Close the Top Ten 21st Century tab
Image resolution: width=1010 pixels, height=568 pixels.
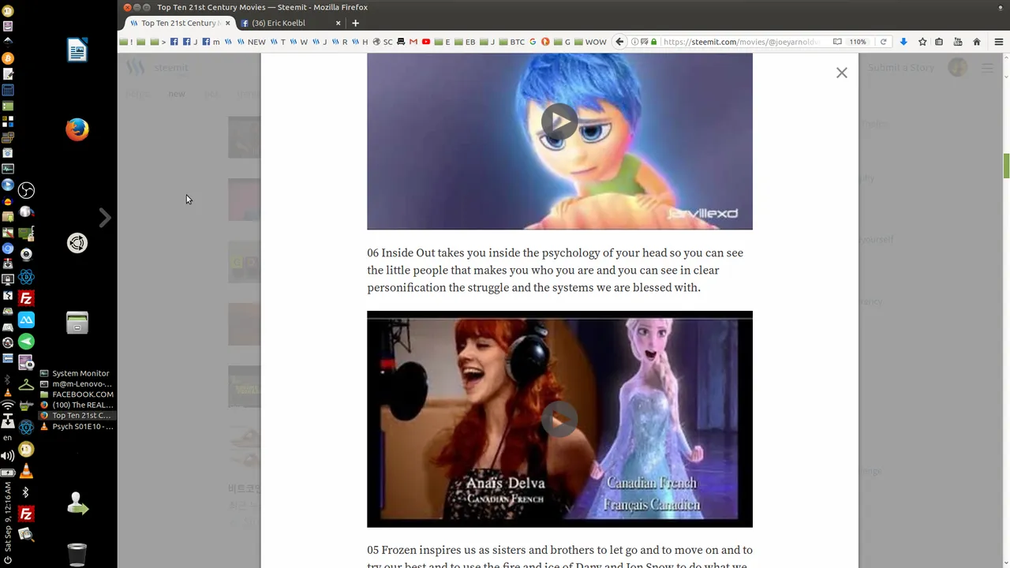coord(228,23)
